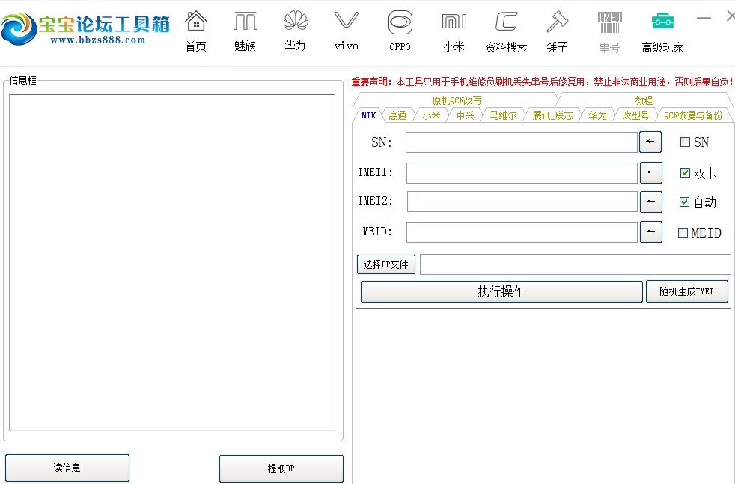Click the 随机生成IMEI button
Viewport: 735px width, 484px height.
tap(687, 291)
